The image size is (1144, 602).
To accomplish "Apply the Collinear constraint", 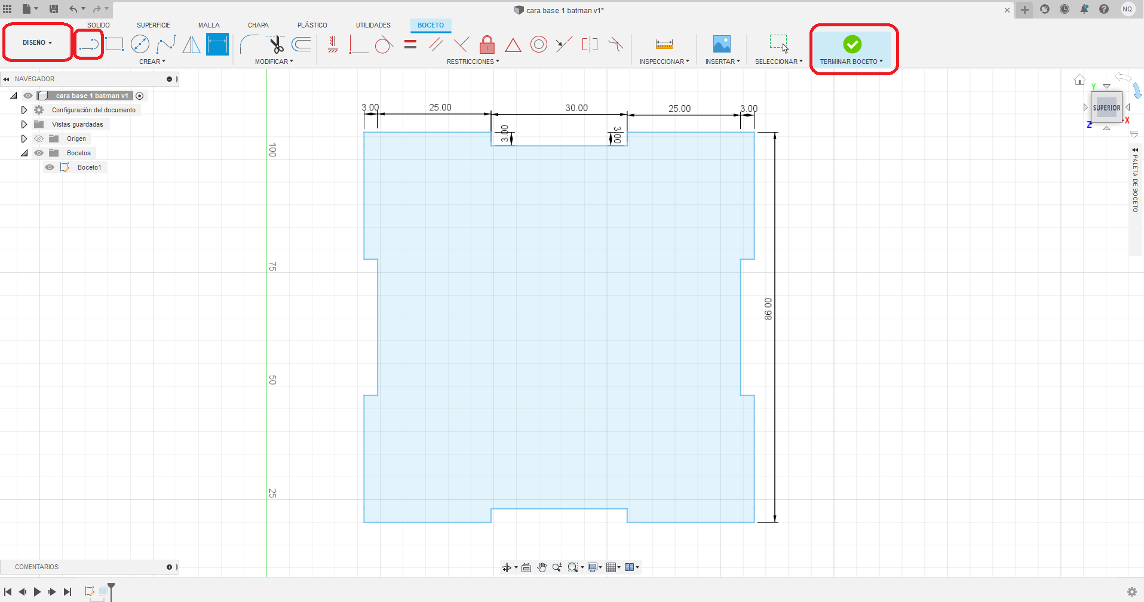I will pos(564,44).
